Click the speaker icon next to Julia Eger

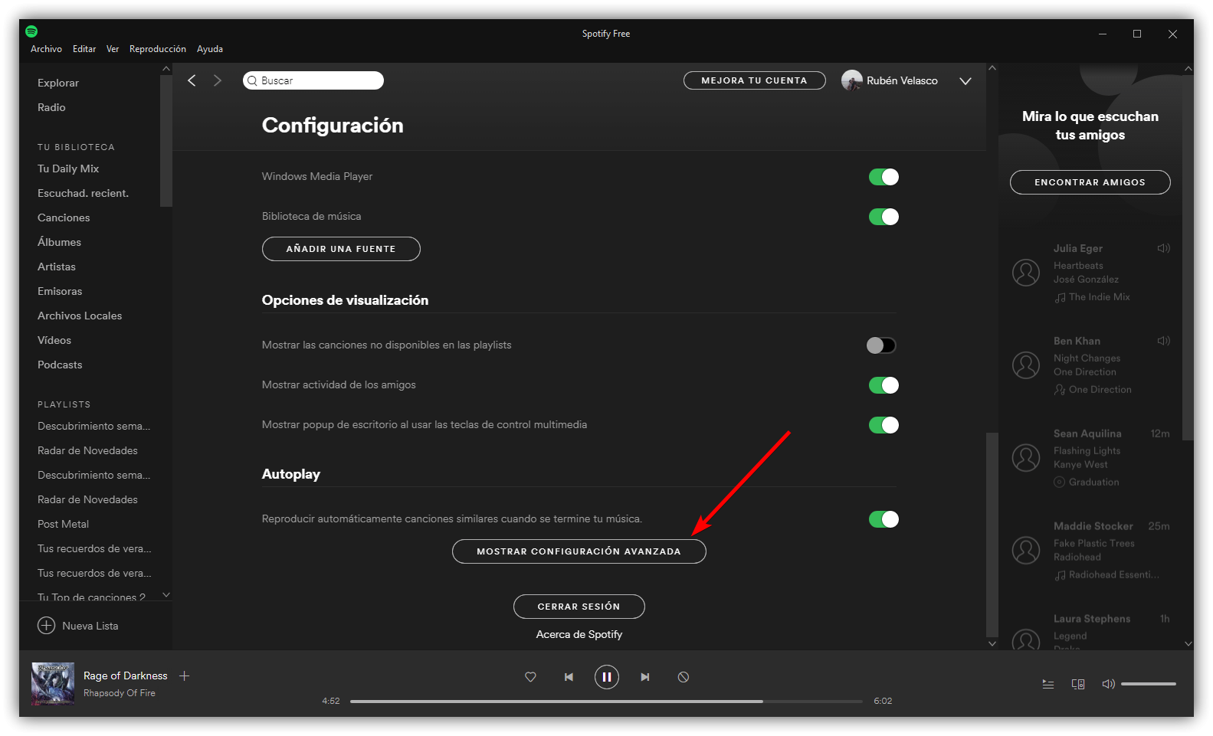click(1164, 248)
